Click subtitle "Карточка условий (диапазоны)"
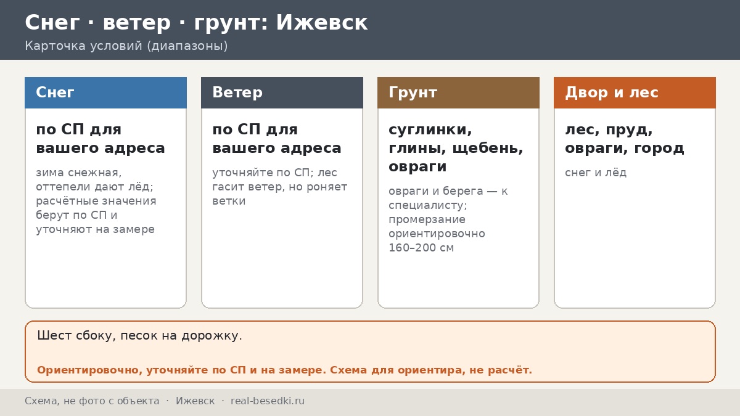 coord(126,46)
